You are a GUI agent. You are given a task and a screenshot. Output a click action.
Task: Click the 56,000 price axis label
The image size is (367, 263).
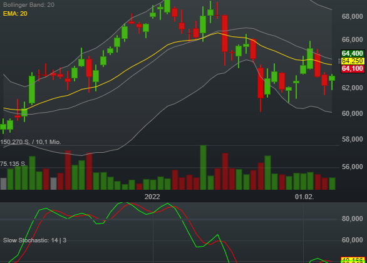pyautogui.click(x=352, y=167)
